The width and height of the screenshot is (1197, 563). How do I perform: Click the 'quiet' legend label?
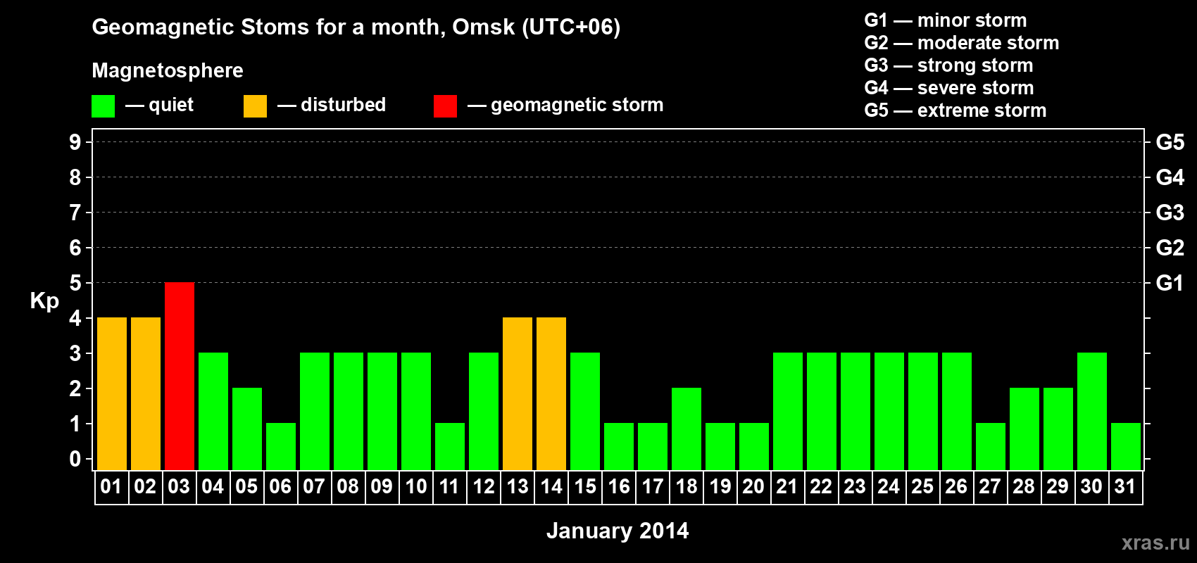(x=171, y=106)
